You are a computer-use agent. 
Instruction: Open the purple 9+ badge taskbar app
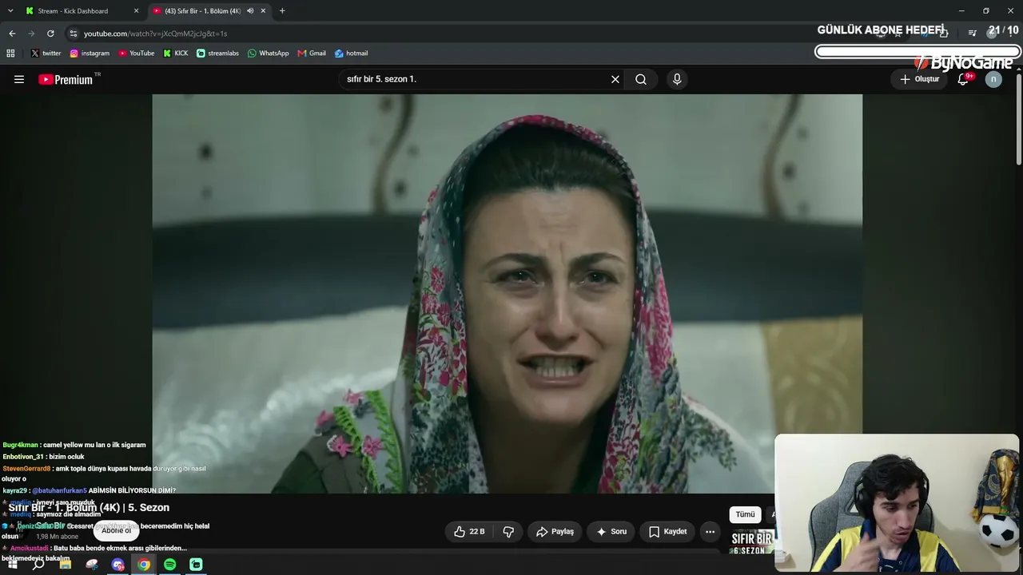[x=118, y=565]
